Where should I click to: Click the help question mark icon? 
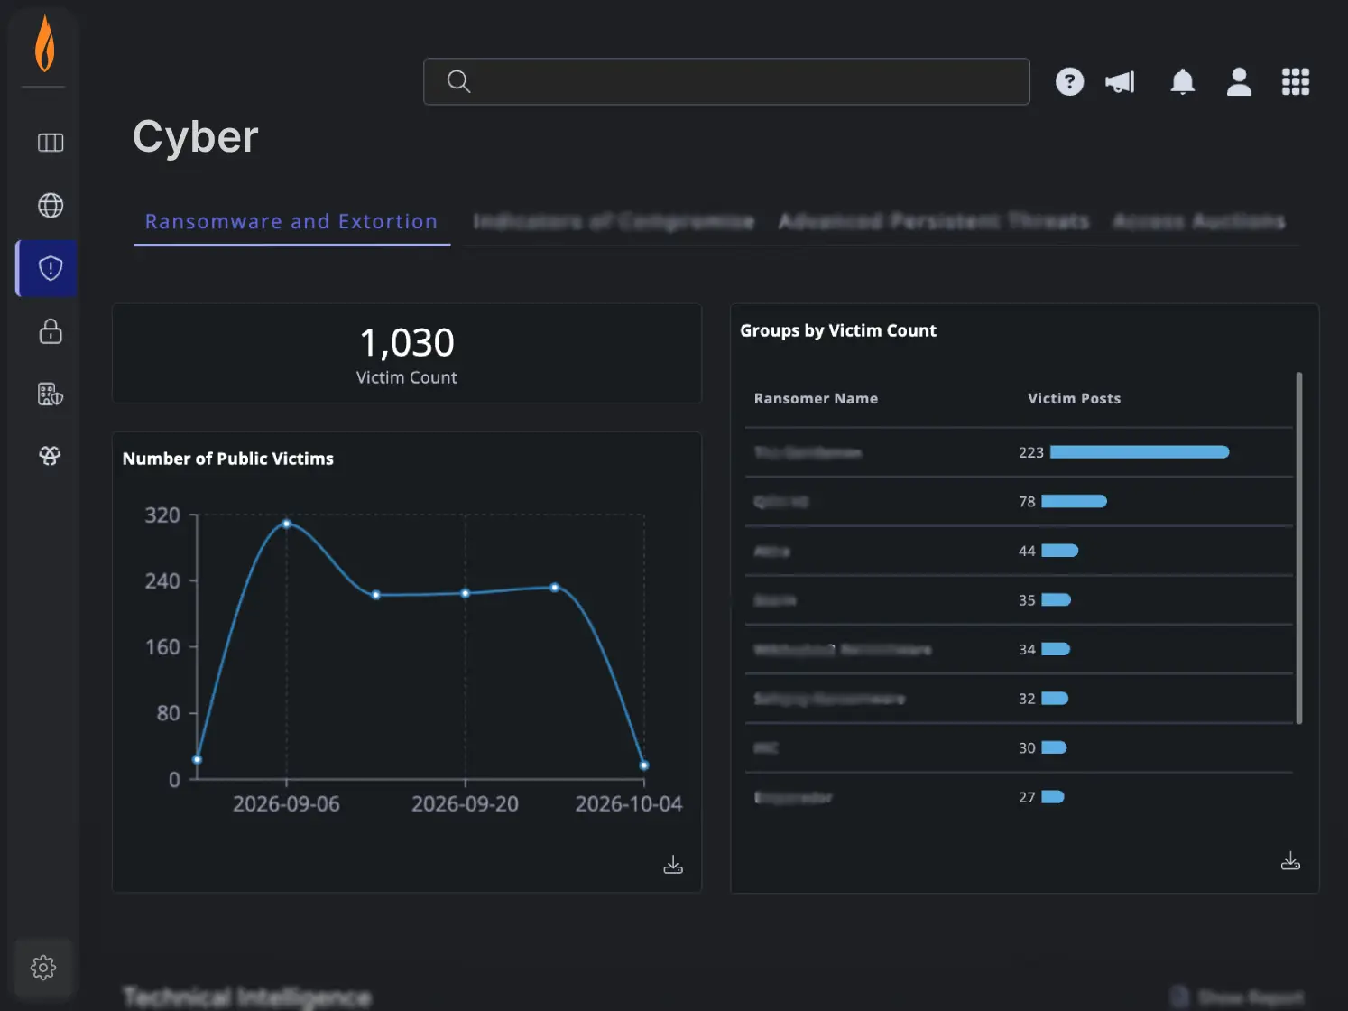pyautogui.click(x=1069, y=82)
